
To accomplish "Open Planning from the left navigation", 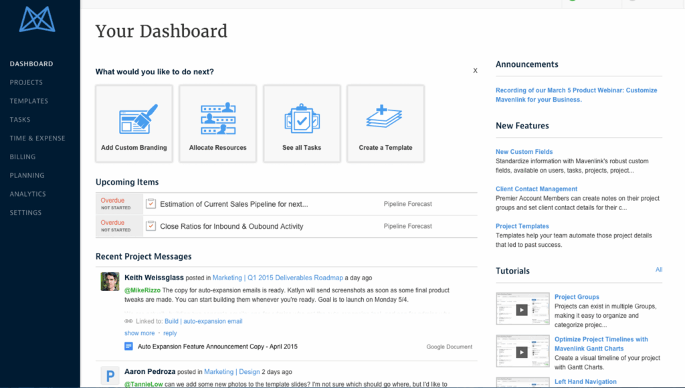I will pos(27,175).
